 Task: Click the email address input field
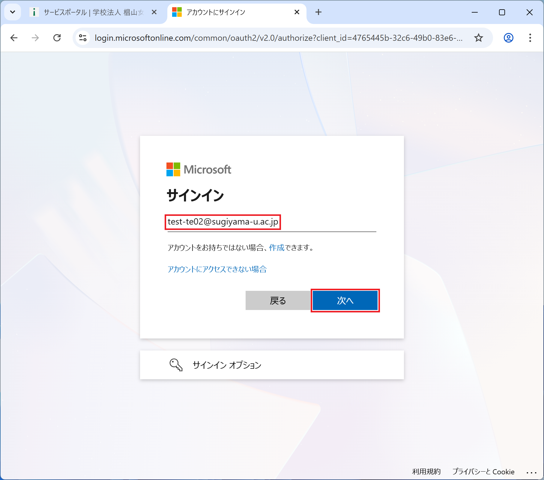coord(271,222)
